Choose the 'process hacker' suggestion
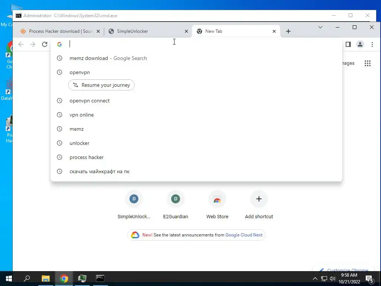The width and height of the screenshot is (381, 286). 196,157
